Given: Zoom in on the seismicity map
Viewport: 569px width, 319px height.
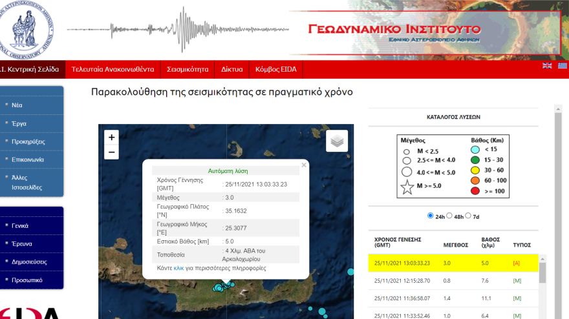Looking at the screenshot, I should [111, 138].
